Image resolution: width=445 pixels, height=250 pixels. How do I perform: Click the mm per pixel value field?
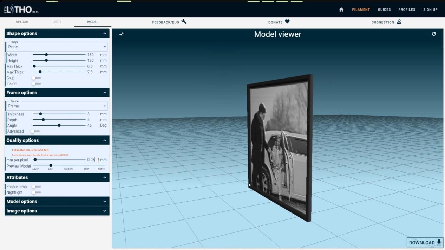91,160
